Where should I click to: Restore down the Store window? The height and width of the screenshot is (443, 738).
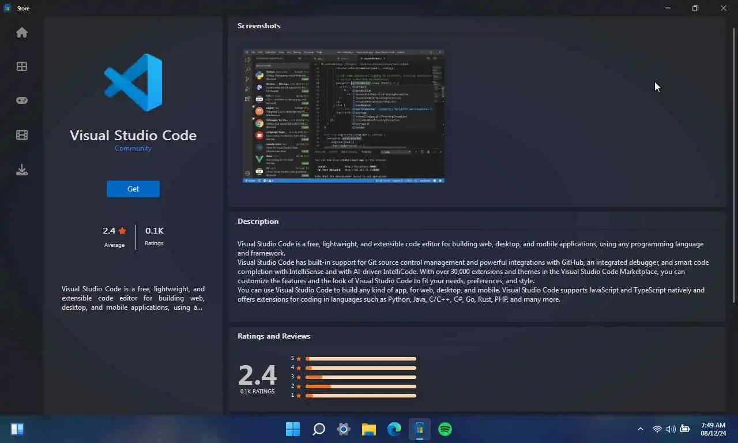pyautogui.click(x=695, y=8)
